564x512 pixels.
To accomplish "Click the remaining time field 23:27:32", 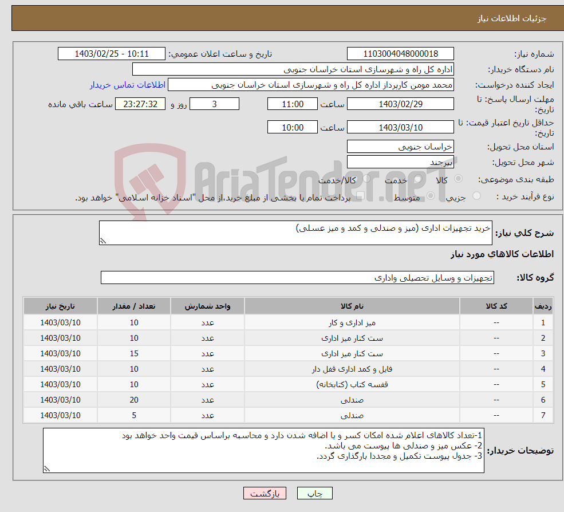I will [140, 104].
